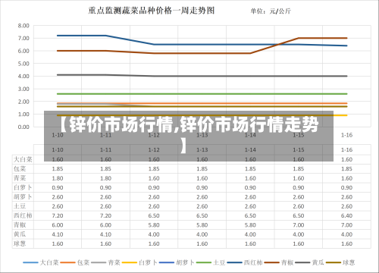This screenshot has height=273, width=379.
Task: Click the 白萝卜 table row label
Action: (x=23, y=187)
